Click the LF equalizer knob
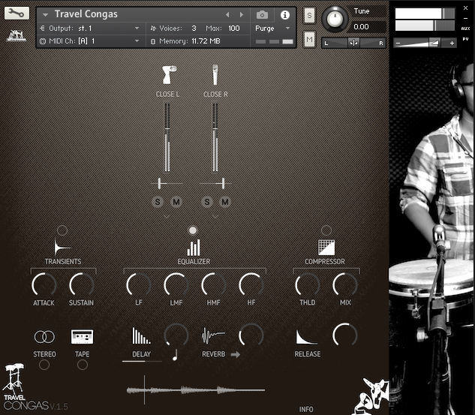475x415 pixels. click(x=139, y=284)
